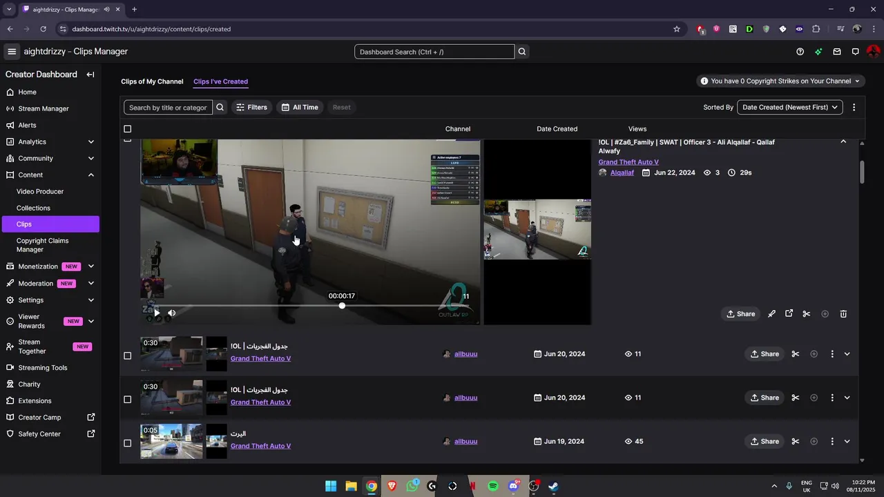The width and height of the screenshot is (884, 497).
Task: Open the help question mark icon
Action: pos(800,52)
